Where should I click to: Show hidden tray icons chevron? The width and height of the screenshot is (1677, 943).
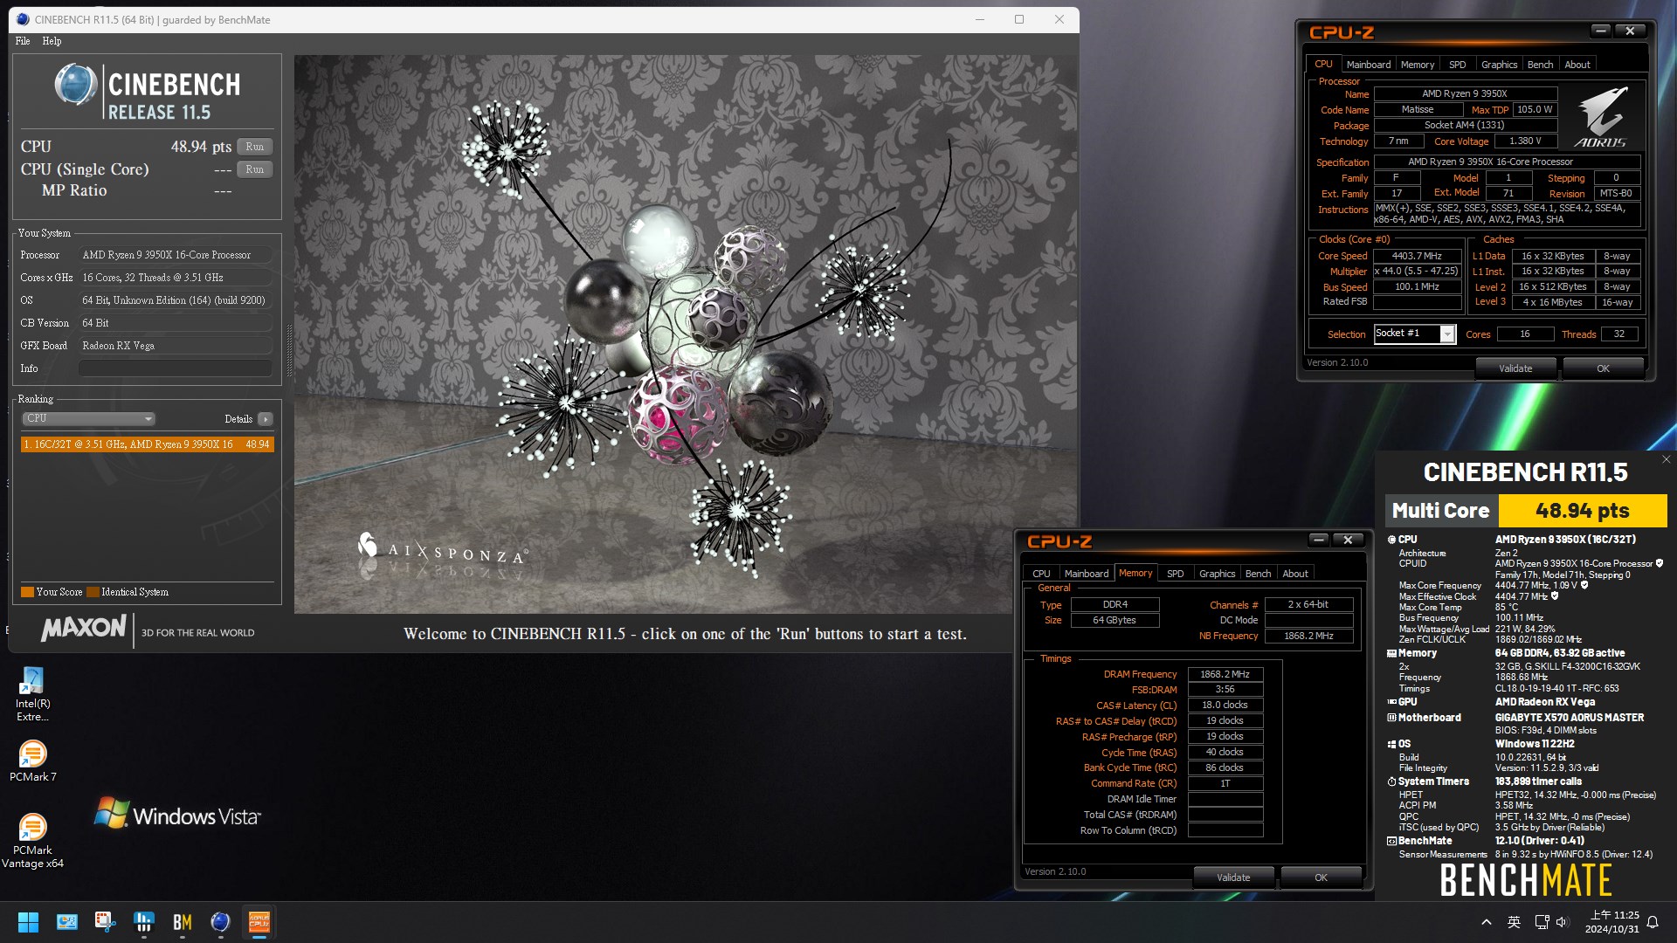pyautogui.click(x=1487, y=922)
